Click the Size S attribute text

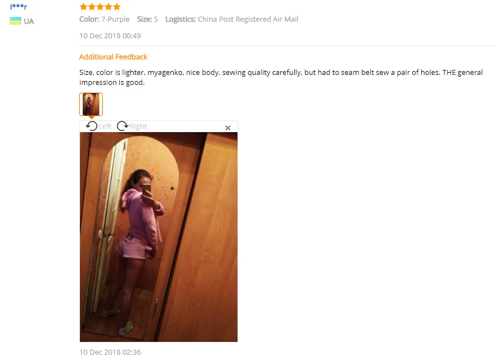coord(148,19)
